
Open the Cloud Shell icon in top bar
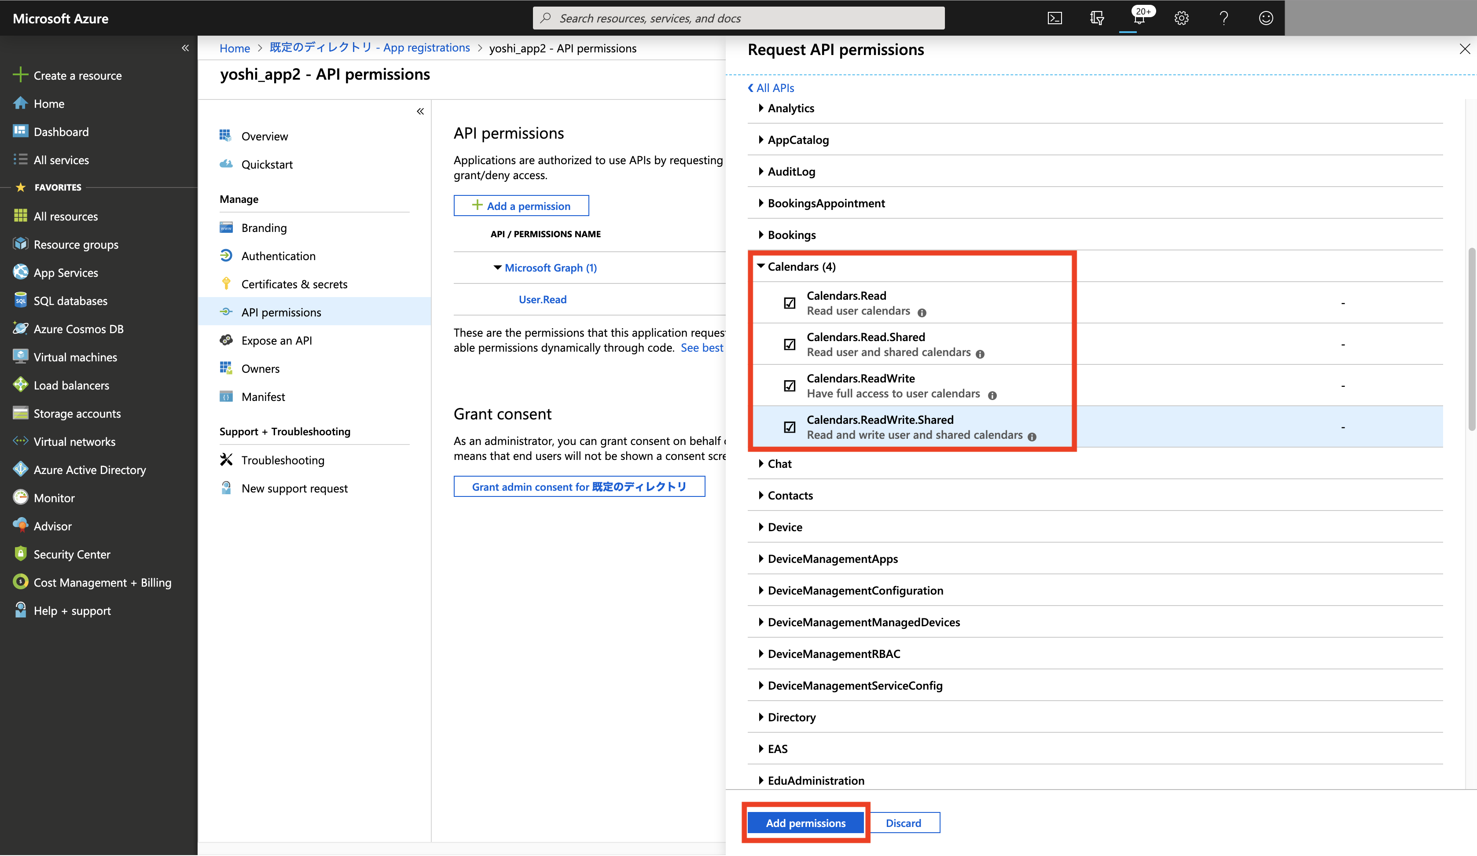pos(1054,18)
